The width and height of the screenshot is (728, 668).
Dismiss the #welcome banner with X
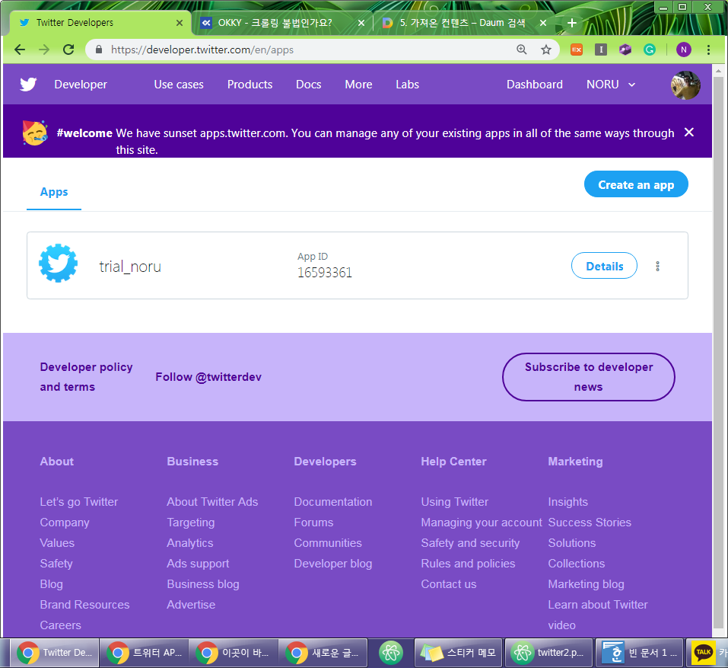coord(689,133)
